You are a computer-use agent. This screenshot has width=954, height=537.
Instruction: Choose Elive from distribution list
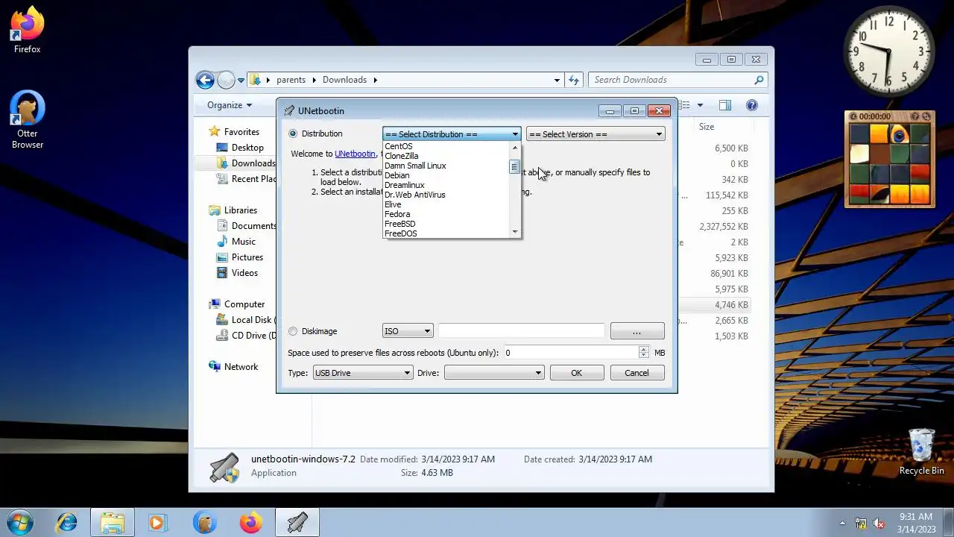[x=446, y=204]
